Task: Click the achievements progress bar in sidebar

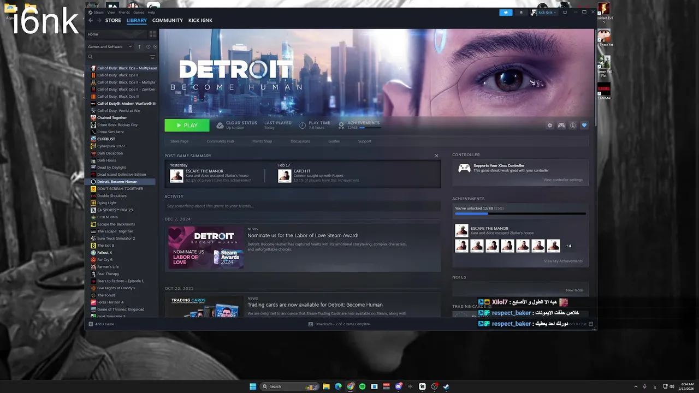Action: coord(520,214)
